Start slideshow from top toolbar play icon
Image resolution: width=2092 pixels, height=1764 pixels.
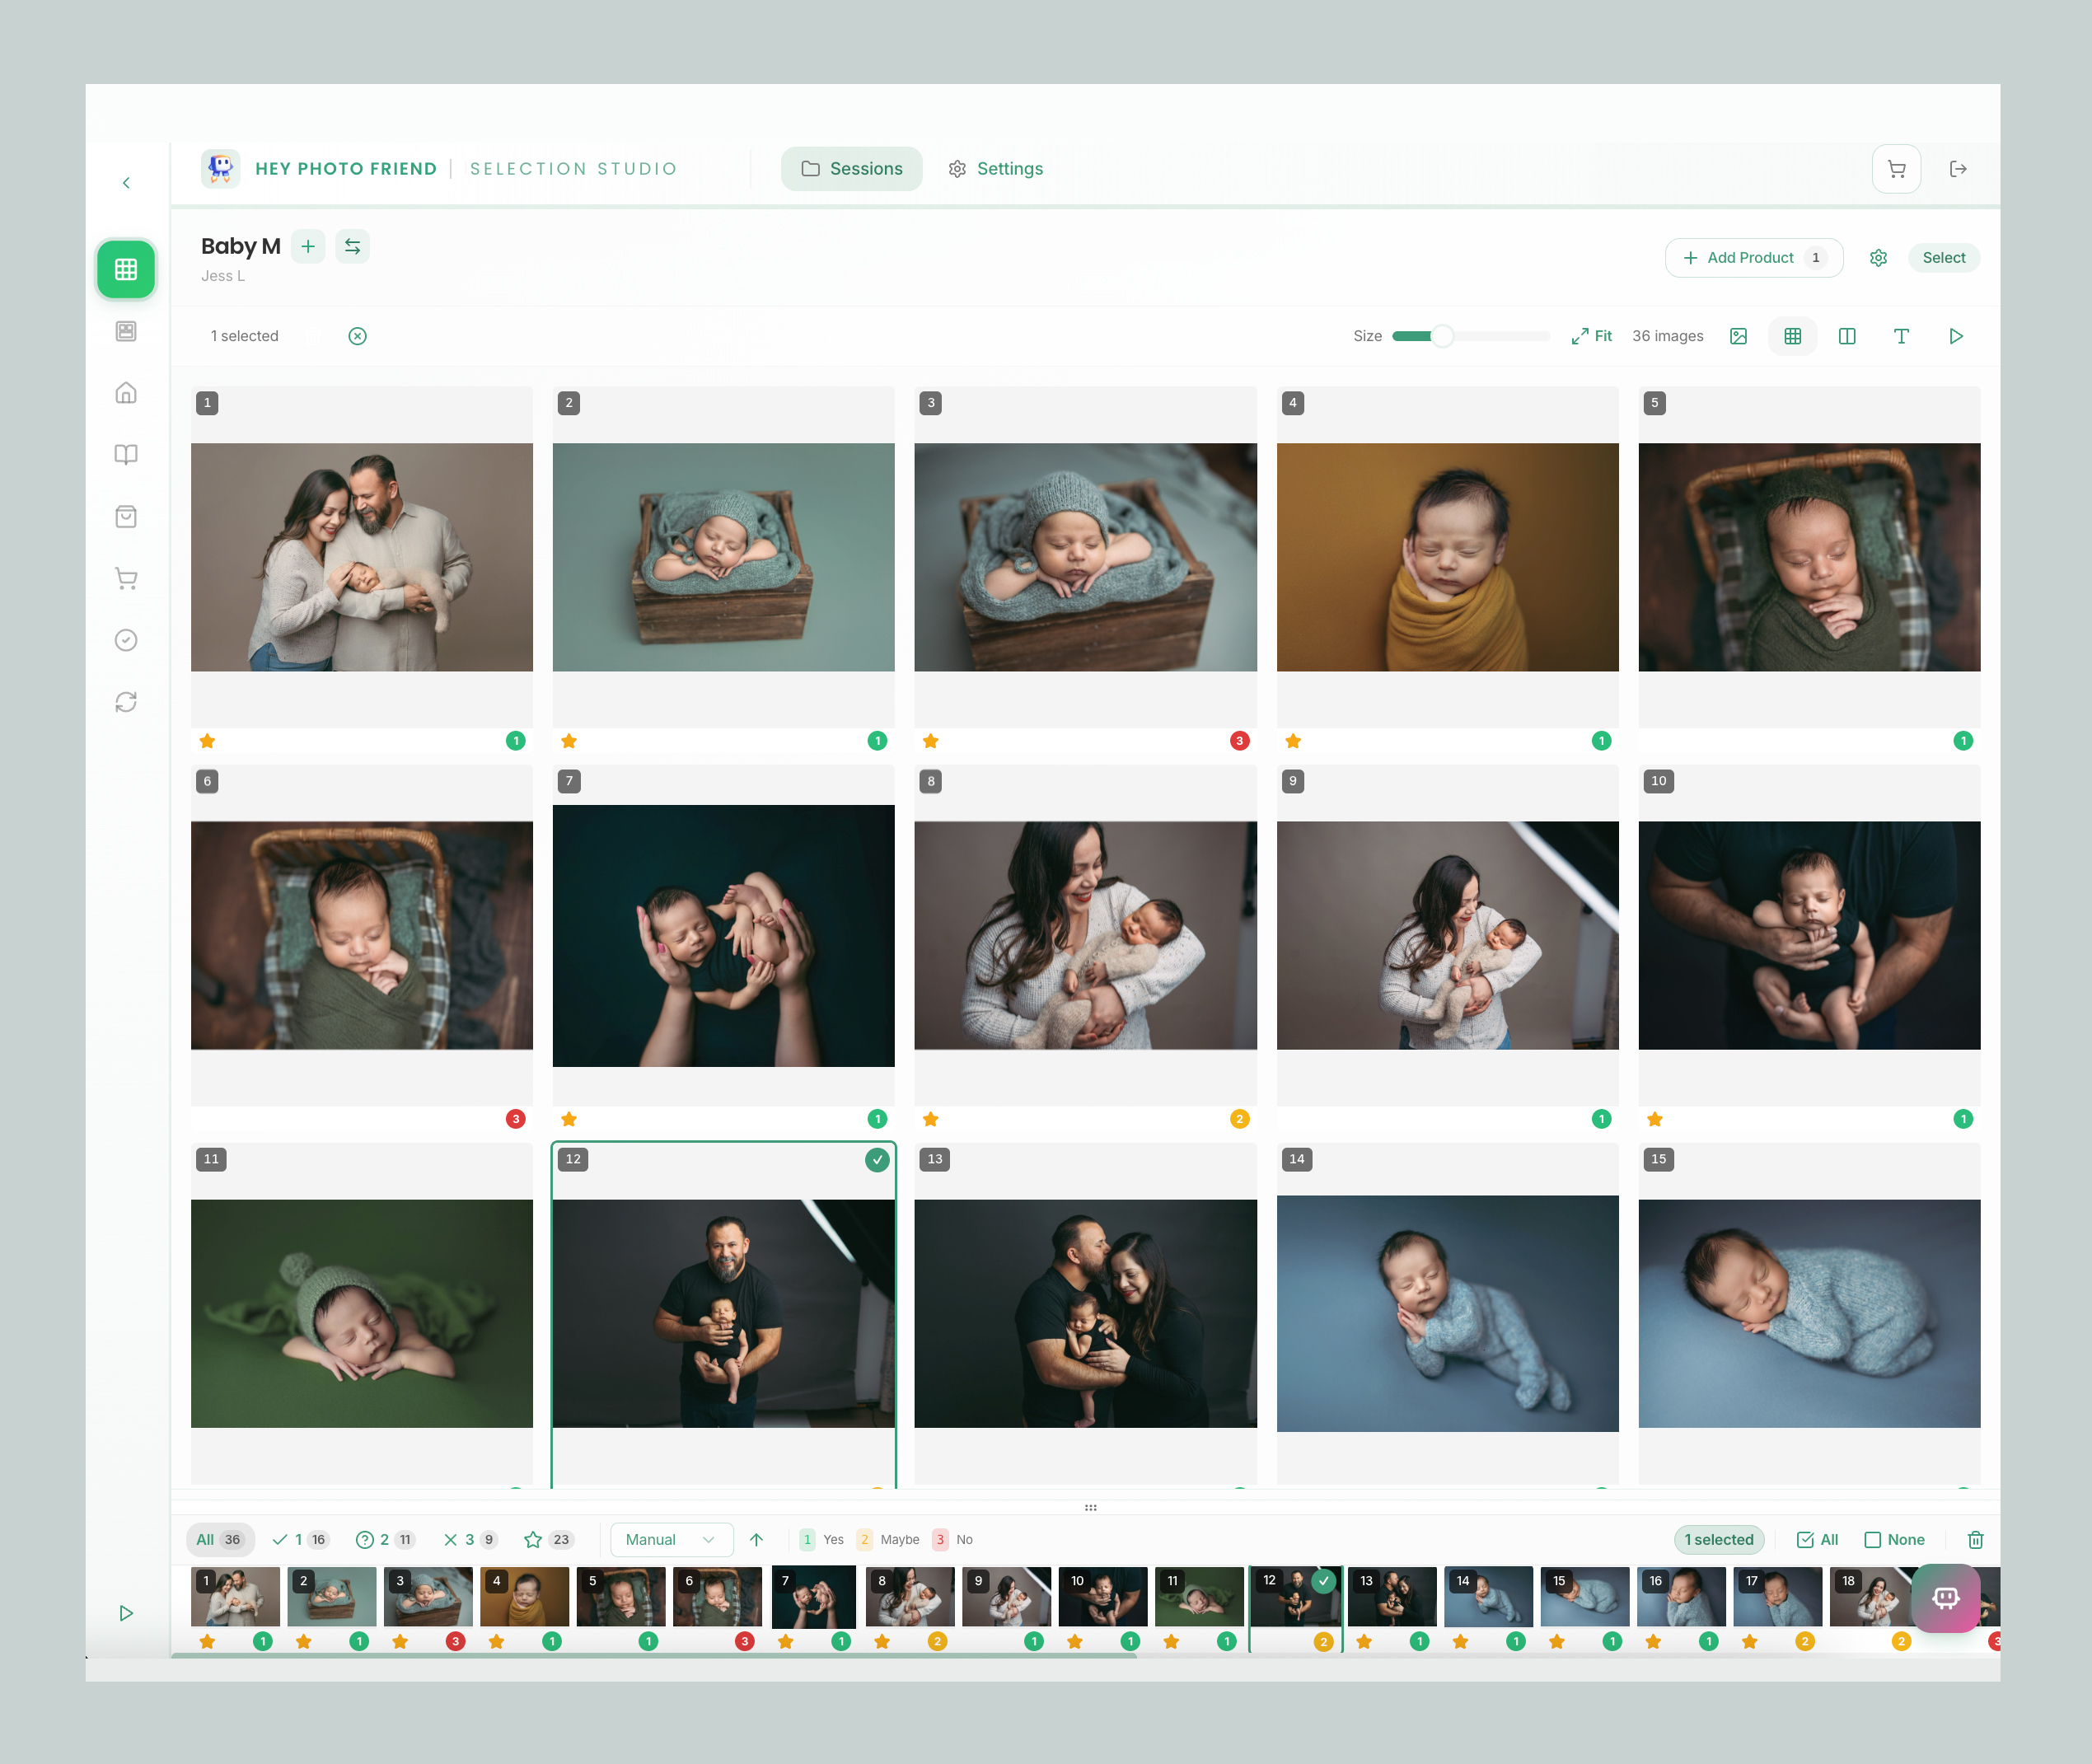1956,336
